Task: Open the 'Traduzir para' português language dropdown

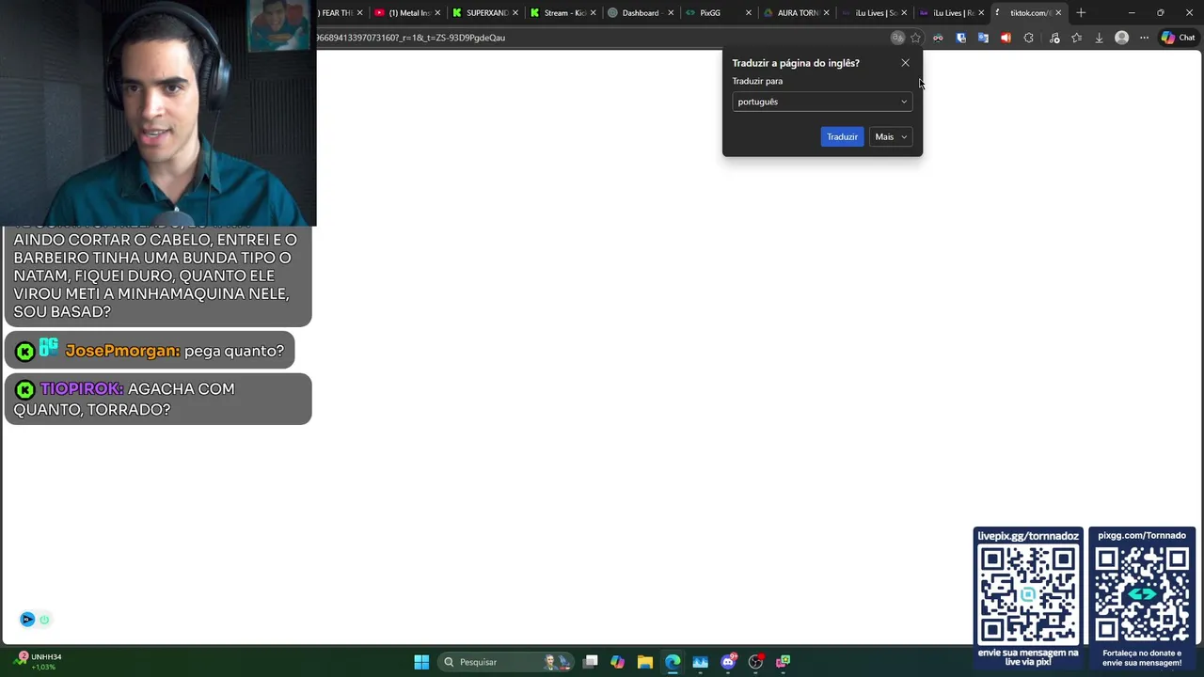Action: (x=822, y=102)
